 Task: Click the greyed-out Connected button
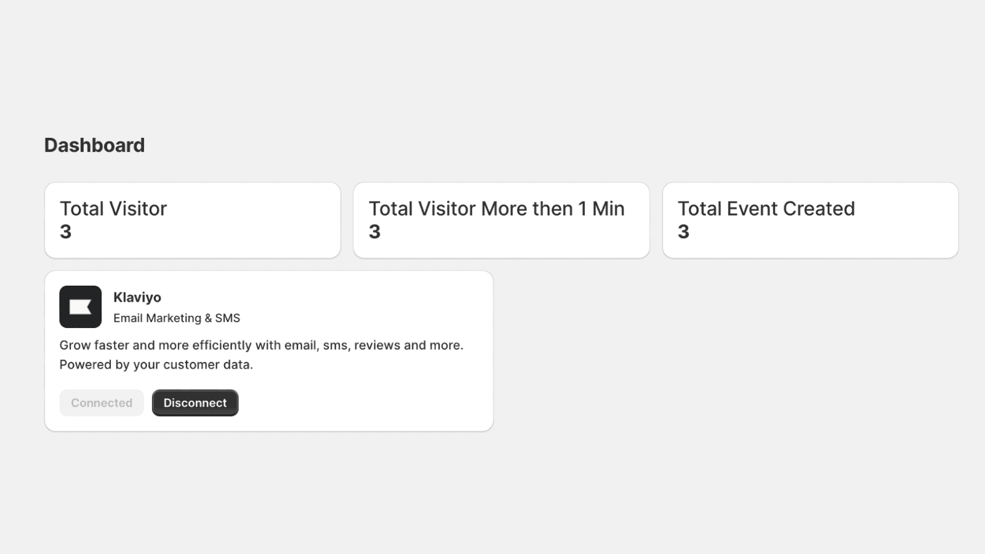coord(102,403)
